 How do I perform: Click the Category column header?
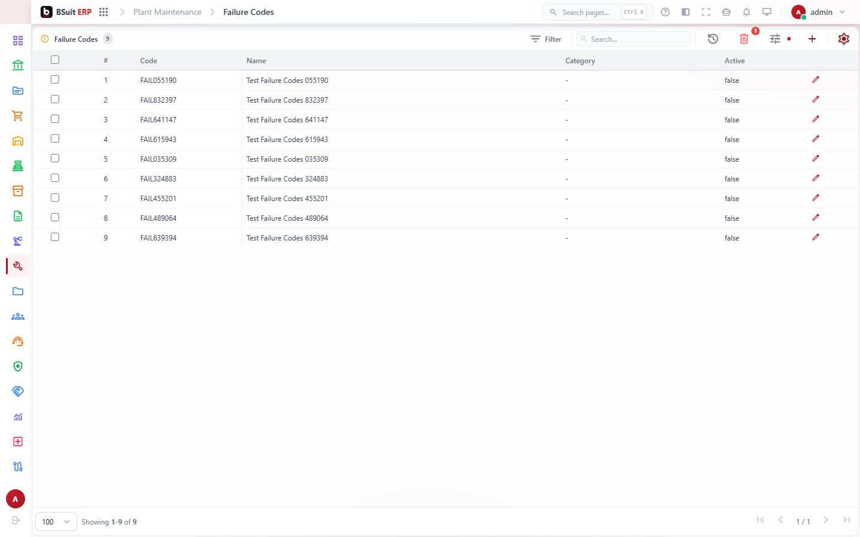pos(580,61)
